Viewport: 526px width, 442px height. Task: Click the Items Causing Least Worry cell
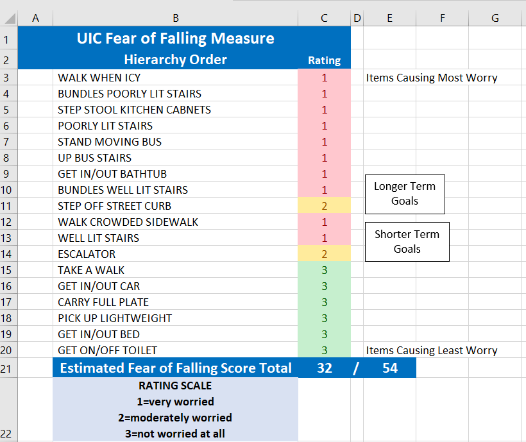(431, 350)
